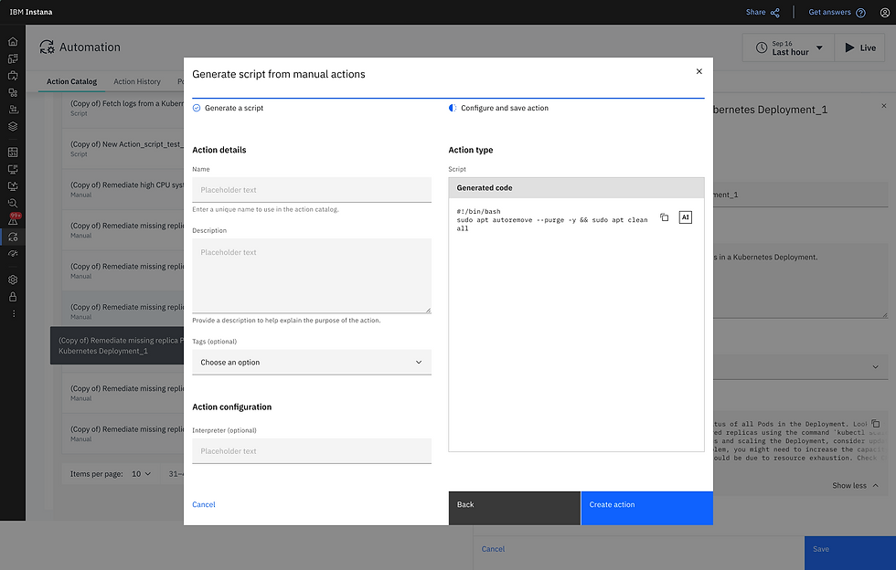Select the Action Catalog tab
896x570 pixels.
tap(71, 81)
